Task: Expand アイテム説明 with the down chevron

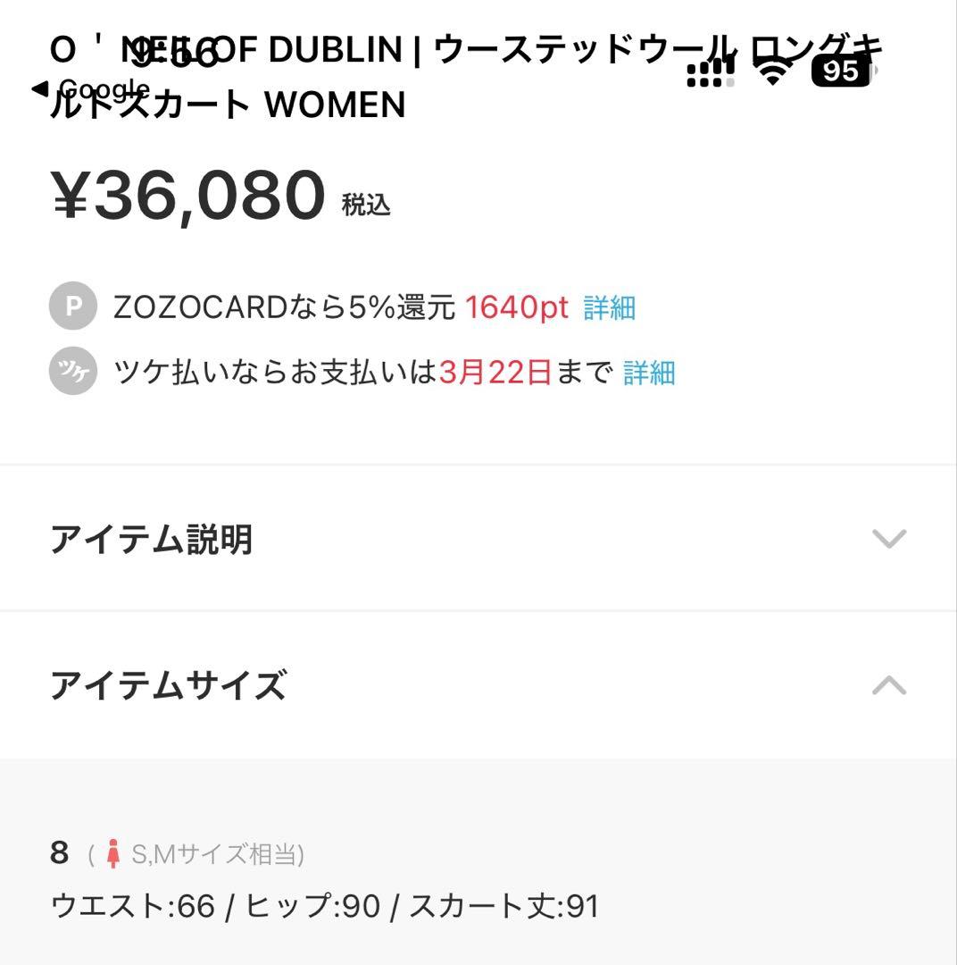Action: click(888, 539)
